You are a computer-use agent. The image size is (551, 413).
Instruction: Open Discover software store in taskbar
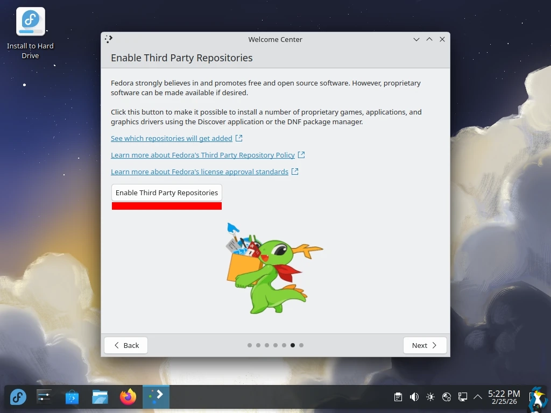click(72, 397)
